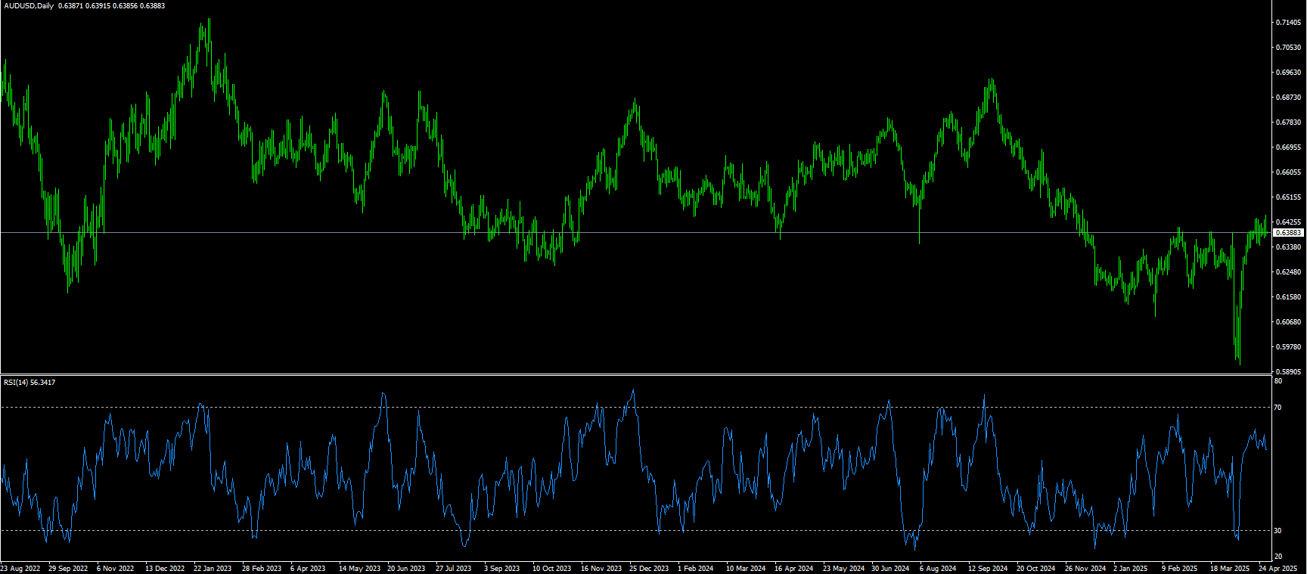Click the 0.66955 price scale value
Viewport: 1307px width, 574px height.
[x=1288, y=147]
